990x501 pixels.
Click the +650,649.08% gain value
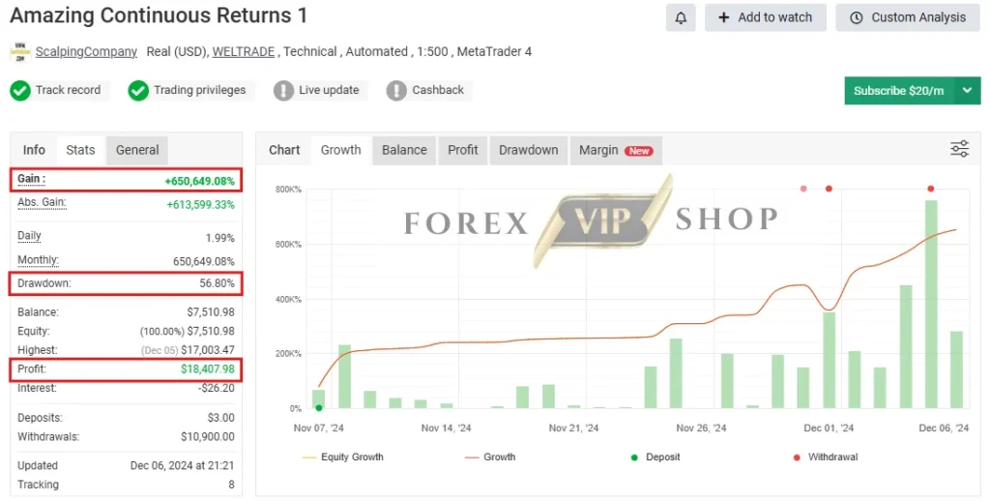click(199, 181)
